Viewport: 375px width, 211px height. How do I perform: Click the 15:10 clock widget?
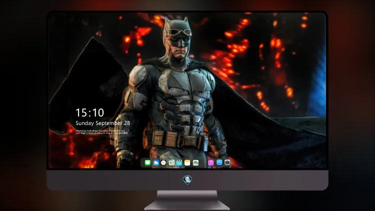(x=89, y=112)
